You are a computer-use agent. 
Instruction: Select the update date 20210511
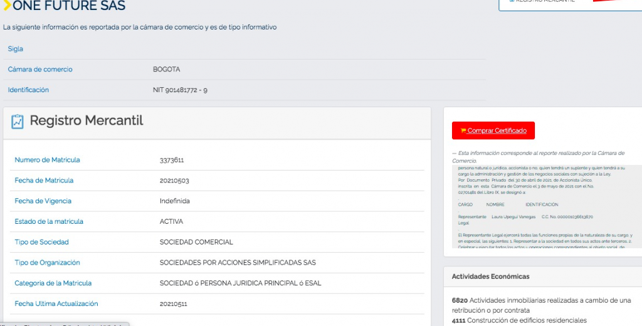pos(174,304)
